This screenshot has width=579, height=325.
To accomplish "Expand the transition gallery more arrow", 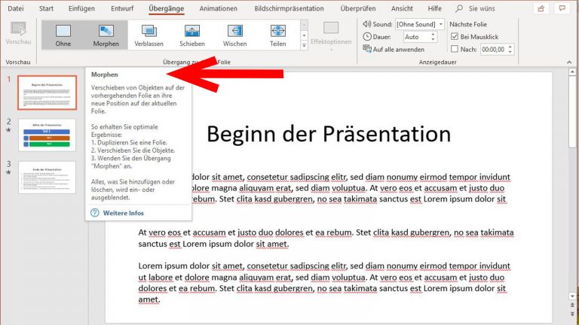I will pyautogui.click(x=304, y=47).
